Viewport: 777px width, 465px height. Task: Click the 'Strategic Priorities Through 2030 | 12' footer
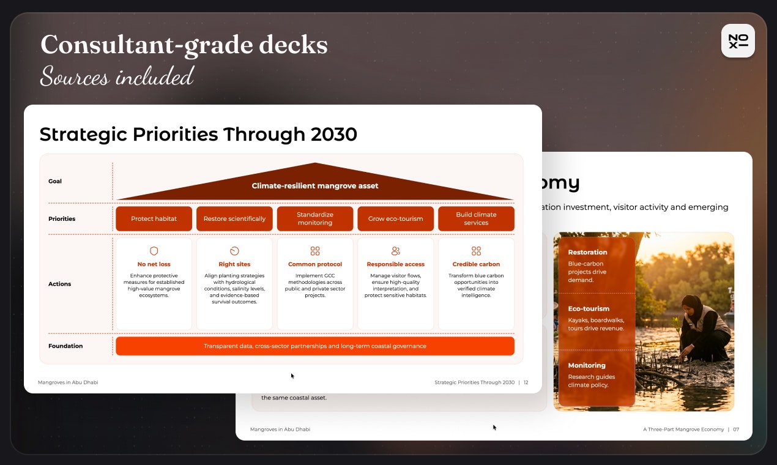(481, 382)
